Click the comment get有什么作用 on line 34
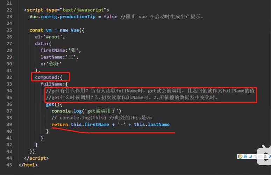 coord(150,91)
